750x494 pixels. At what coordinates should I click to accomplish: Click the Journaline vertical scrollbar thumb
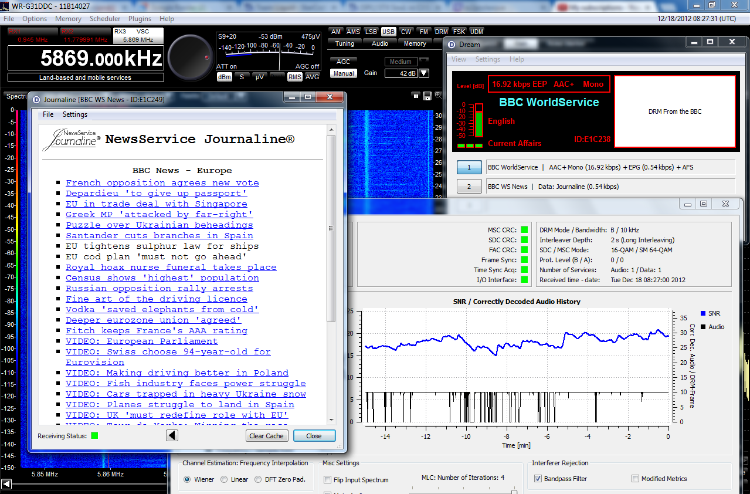coord(331,228)
